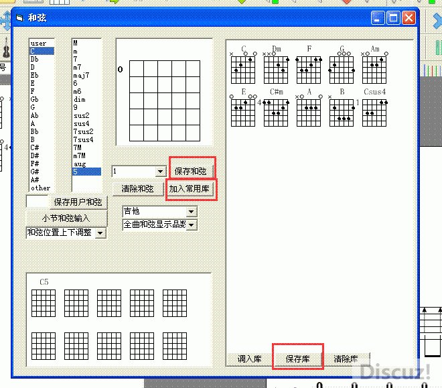This screenshot has height=388, width=442.
Task: Select root note 'Db' in list
Action: click(x=42, y=59)
